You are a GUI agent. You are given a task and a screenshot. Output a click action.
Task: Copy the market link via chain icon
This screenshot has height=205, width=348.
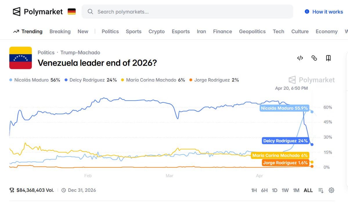[314, 58]
